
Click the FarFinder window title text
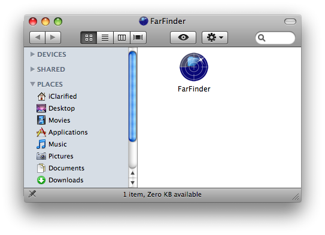[x=168, y=21]
